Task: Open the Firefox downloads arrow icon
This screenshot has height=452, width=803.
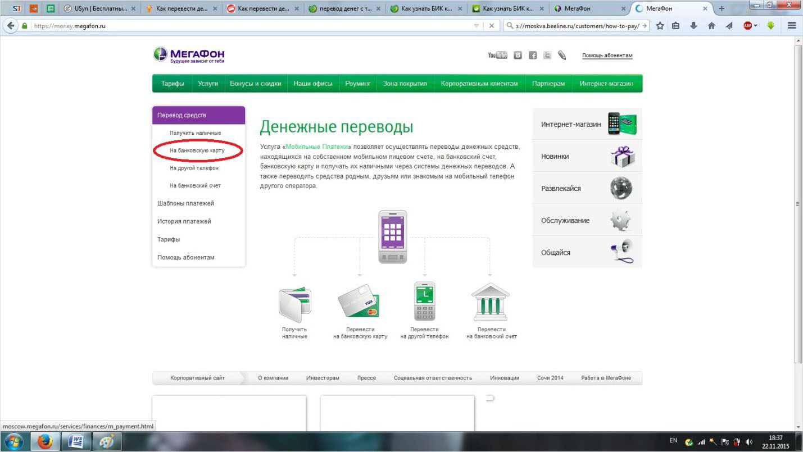Action: click(694, 26)
